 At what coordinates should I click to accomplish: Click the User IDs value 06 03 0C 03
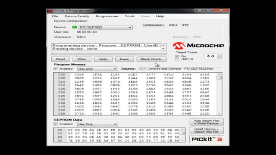coord(87,32)
